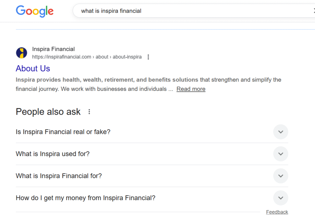Click the inspirafinancial.com breadcrumb URL
Screen dimensions: 315x216
[x=87, y=57]
